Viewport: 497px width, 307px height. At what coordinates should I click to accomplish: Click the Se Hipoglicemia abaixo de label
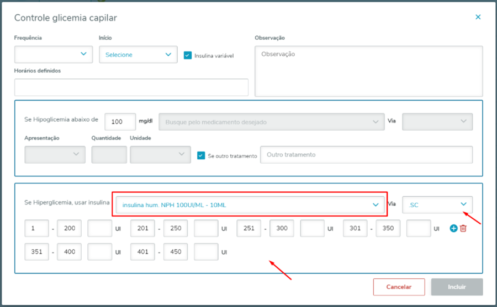(x=61, y=120)
